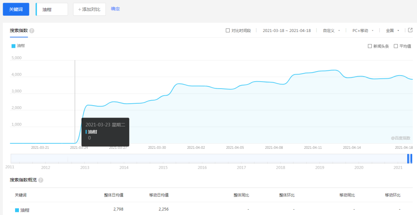Click the blue square in 油柑 table row
This screenshot has width=417, height=215.
(17, 210)
